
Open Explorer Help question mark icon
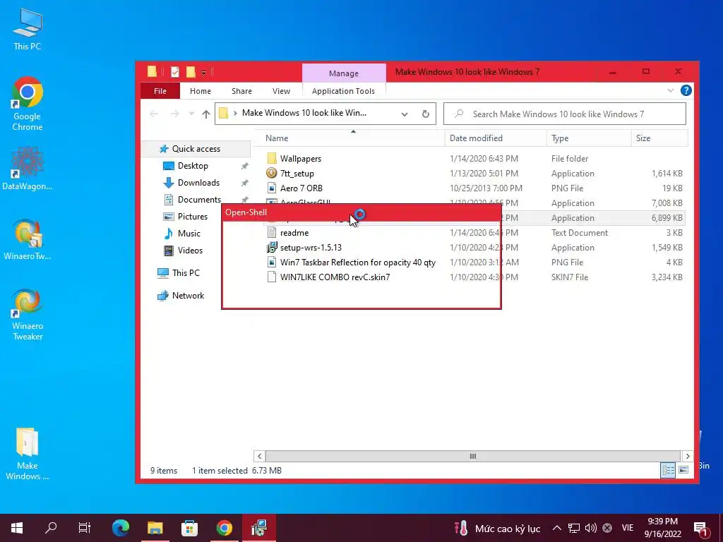click(686, 91)
